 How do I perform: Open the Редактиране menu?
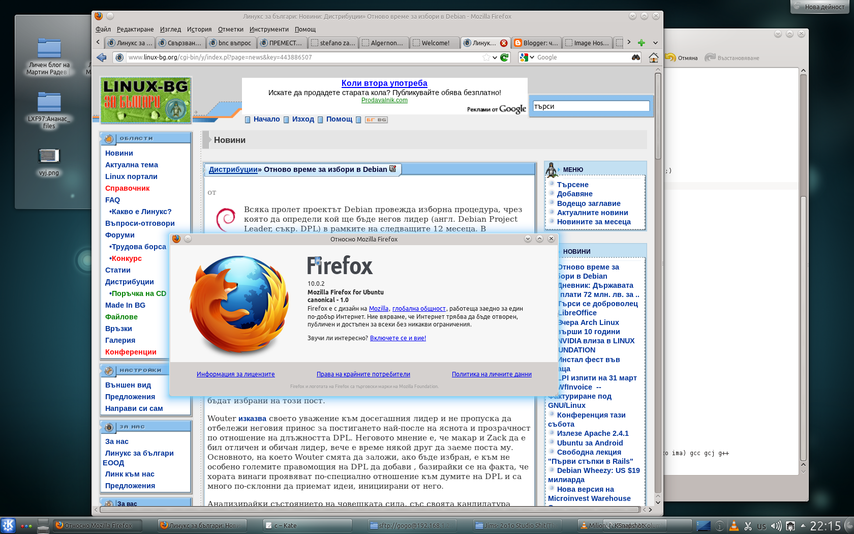click(135, 29)
